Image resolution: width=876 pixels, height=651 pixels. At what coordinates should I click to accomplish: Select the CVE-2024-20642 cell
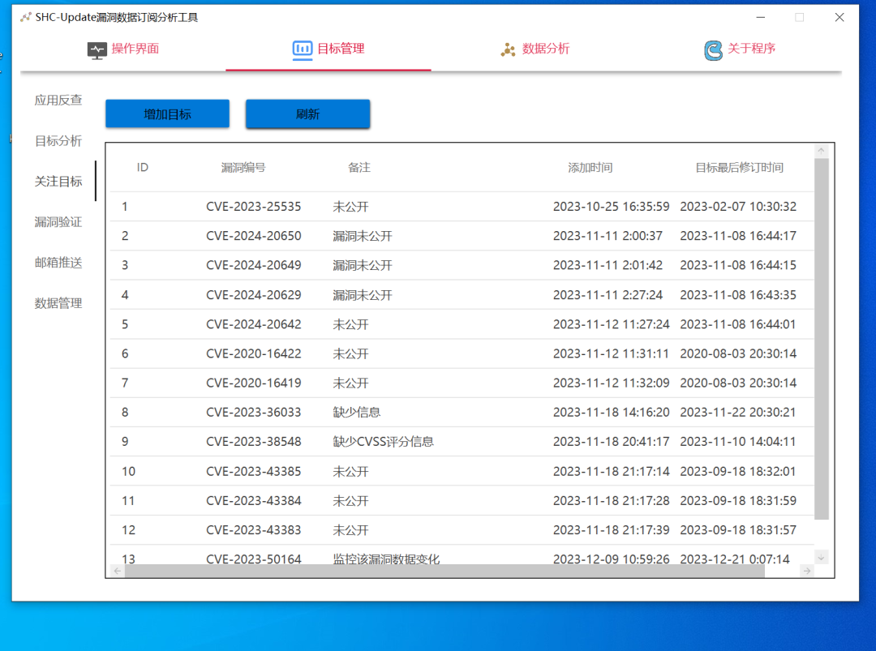click(x=254, y=324)
